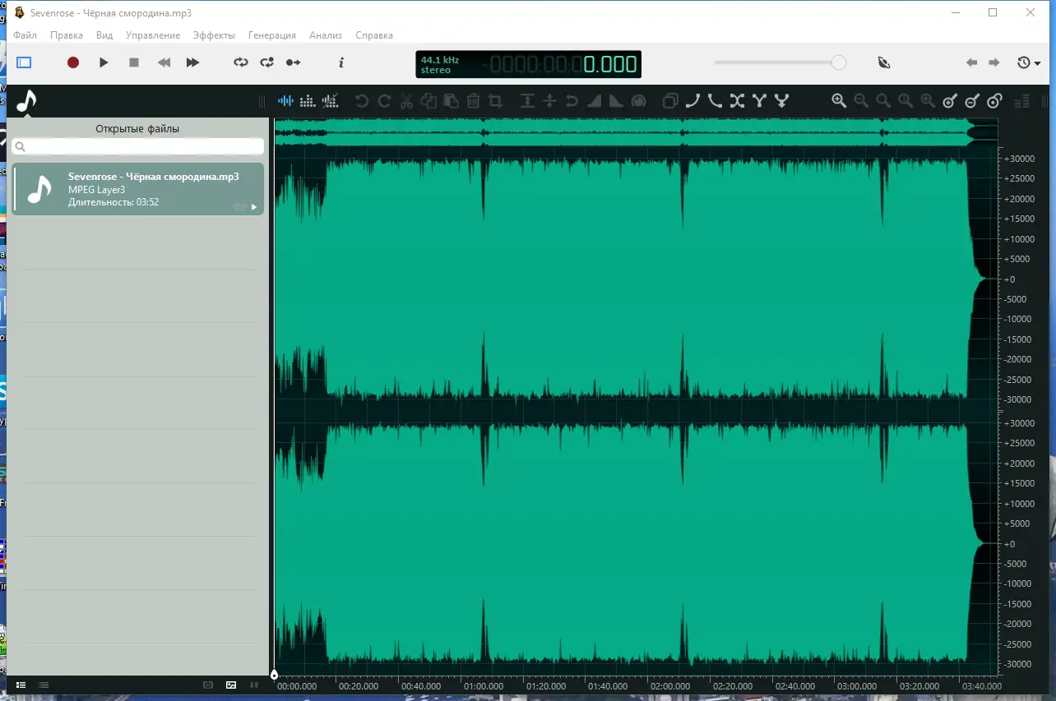Image resolution: width=1056 pixels, height=701 pixels.
Task: Switch file list to compact view
Action: [x=44, y=685]
